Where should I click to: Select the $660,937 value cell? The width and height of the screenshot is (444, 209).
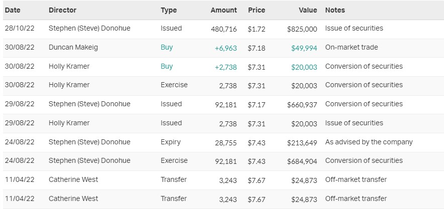pos(302,104)
